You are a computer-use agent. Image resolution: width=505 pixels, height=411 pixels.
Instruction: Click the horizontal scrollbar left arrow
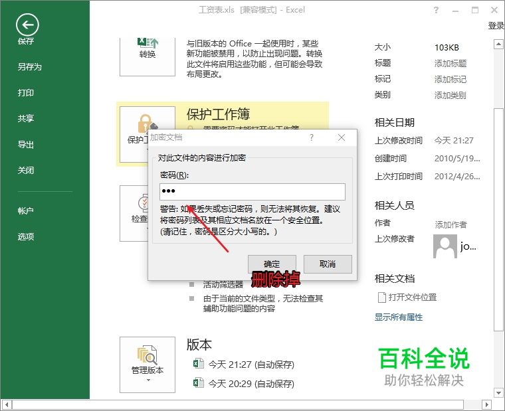(7, 404)
